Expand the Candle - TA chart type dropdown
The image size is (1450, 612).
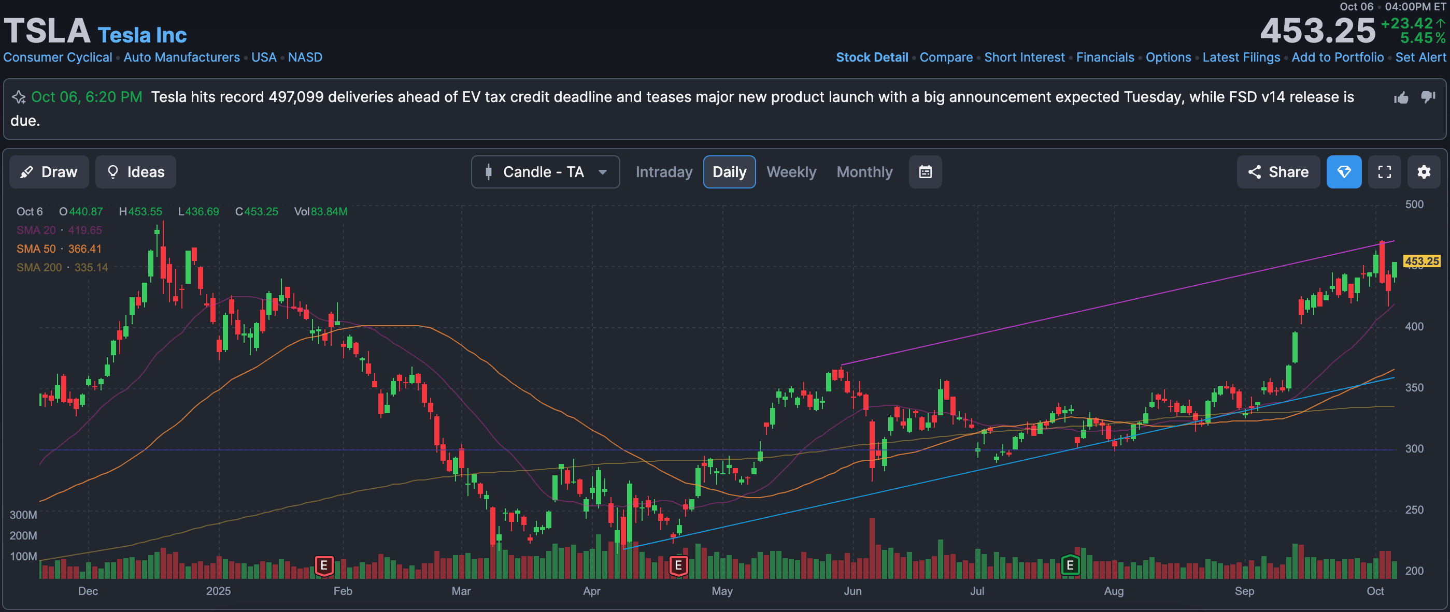545,172
